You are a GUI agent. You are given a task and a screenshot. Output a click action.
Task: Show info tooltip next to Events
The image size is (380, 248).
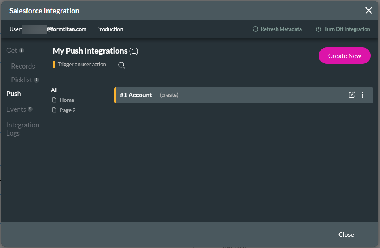point(30,109)
